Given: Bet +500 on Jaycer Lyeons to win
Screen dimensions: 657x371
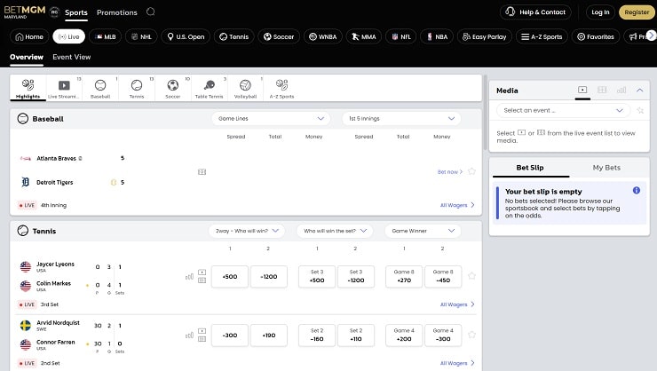Looking at the screenshot, I should [x=230, y=276].
